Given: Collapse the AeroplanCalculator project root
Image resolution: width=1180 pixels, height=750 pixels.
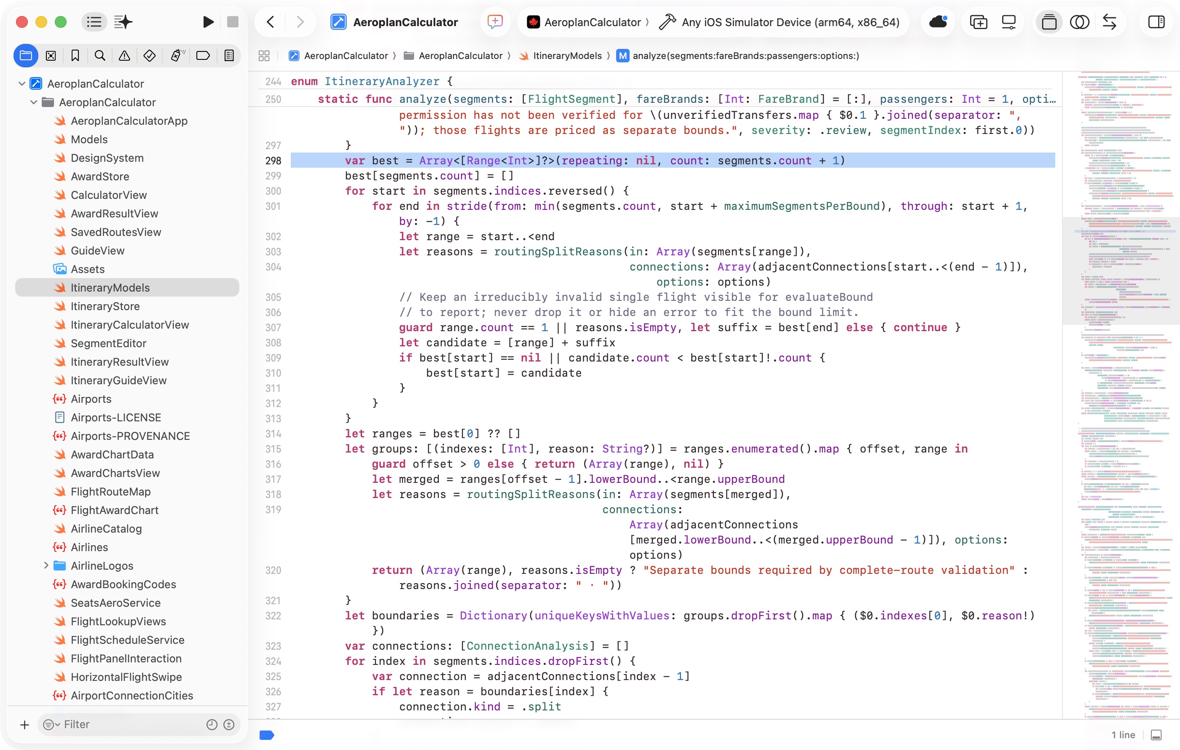Looking at the screenshot, I should pos(21,84).
